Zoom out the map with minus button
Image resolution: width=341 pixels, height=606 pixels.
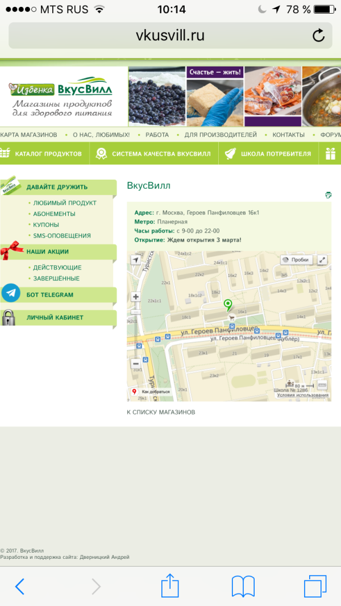[x=135, y=363]
